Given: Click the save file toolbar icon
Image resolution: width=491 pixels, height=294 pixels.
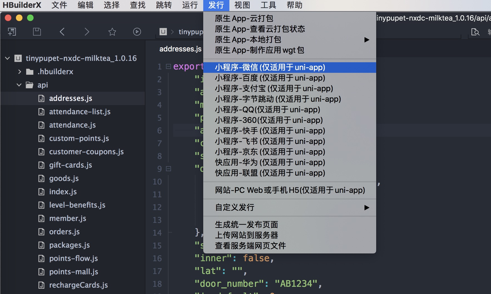Looking at the screenshot, I should coord(37,32).
